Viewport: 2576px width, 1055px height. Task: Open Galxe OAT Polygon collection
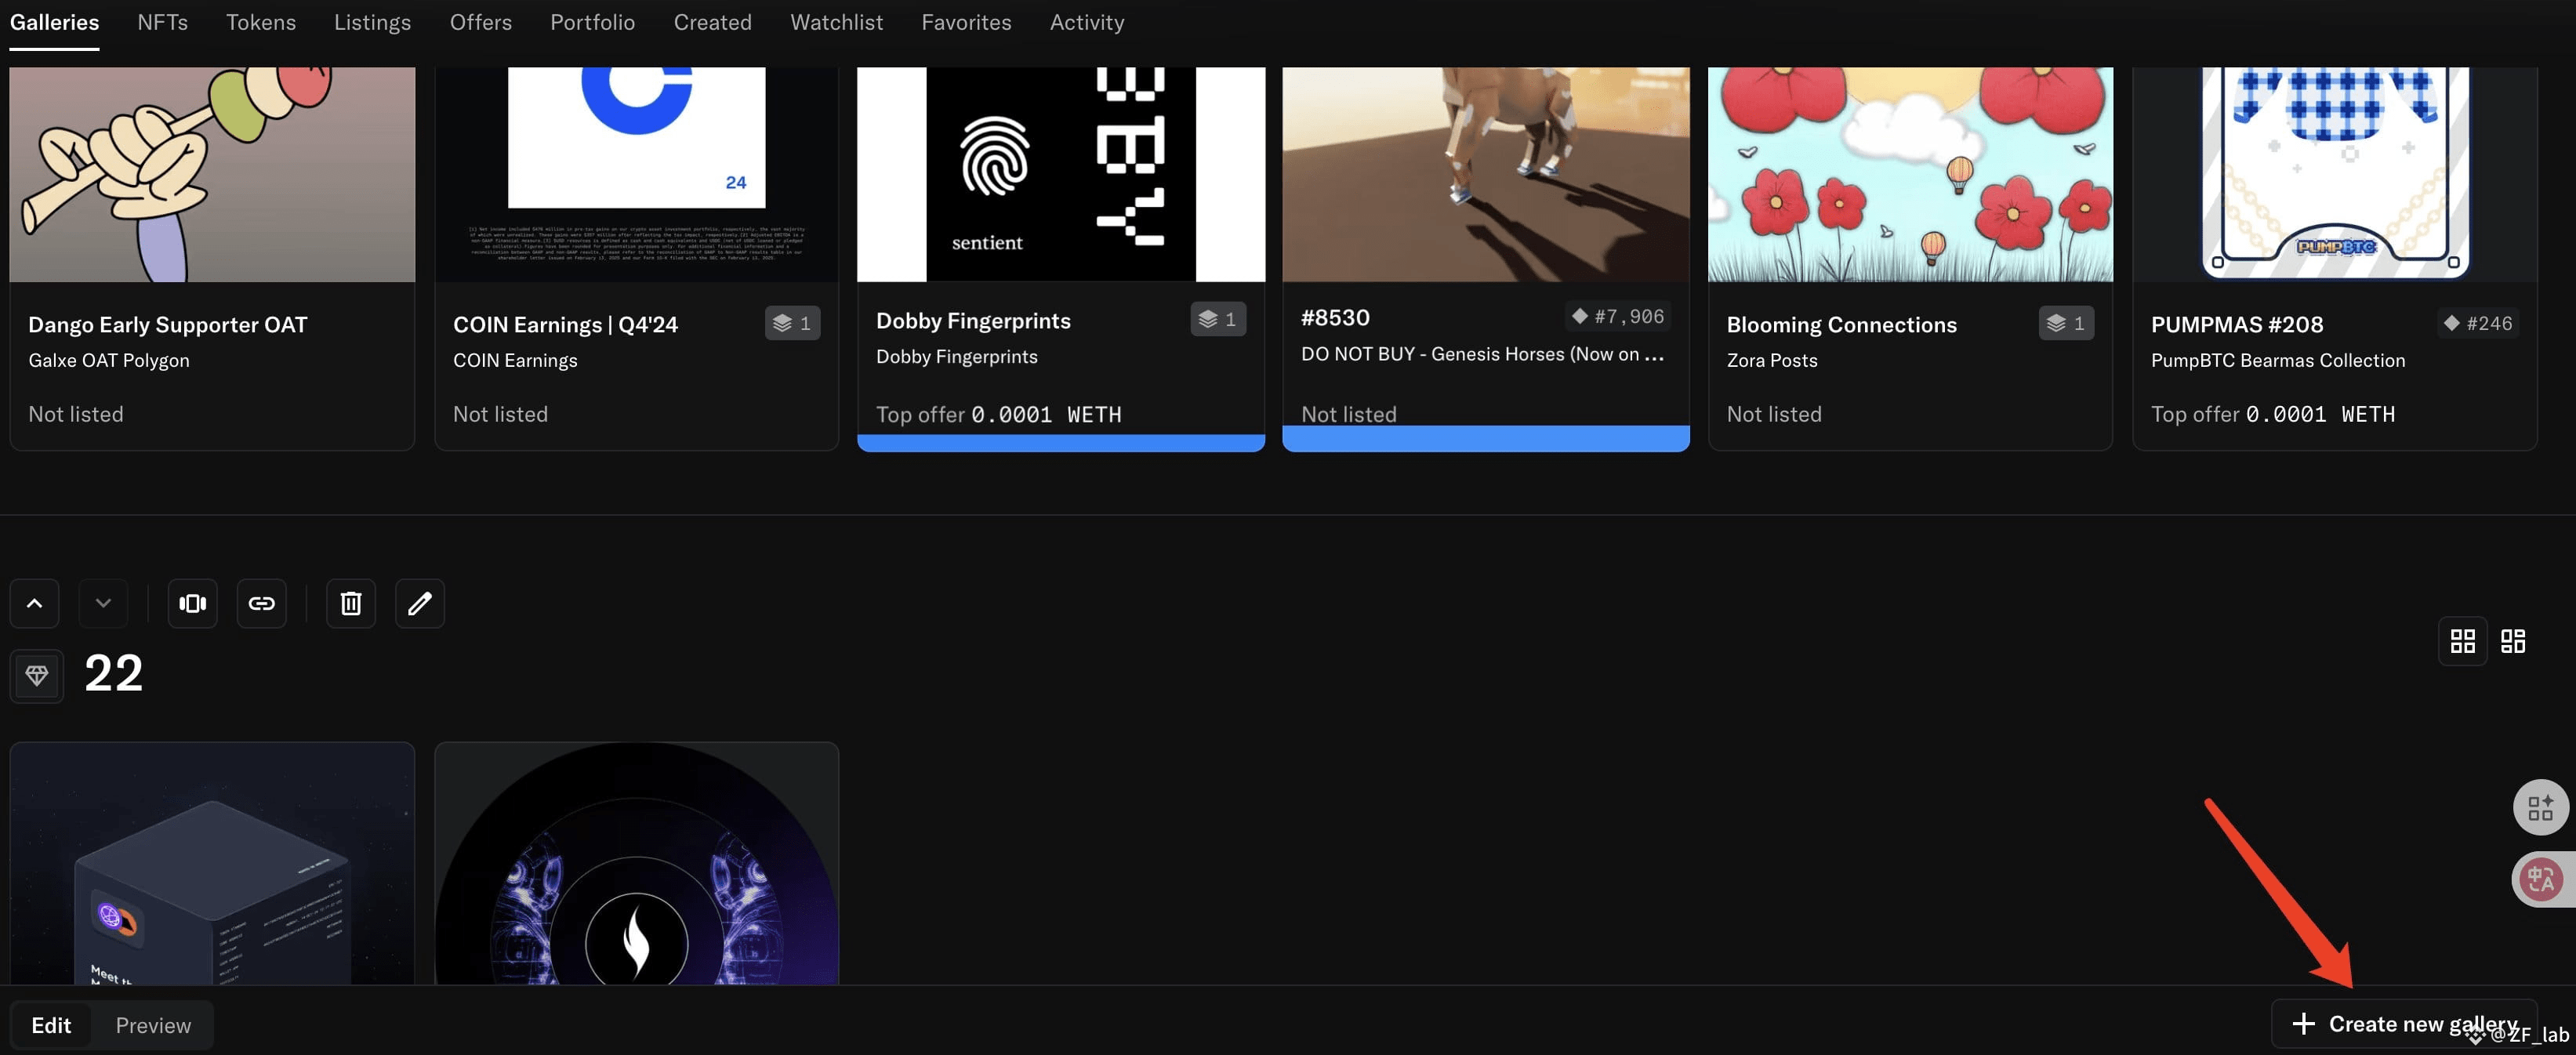[x=109, y=360]
